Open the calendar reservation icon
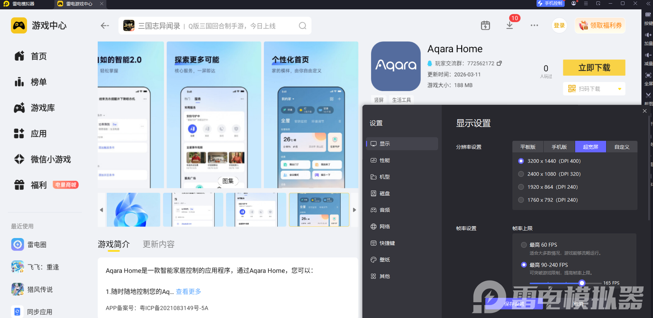Image resolution: width=653 pixels, height=318 pixels. [x=485, y=26]
